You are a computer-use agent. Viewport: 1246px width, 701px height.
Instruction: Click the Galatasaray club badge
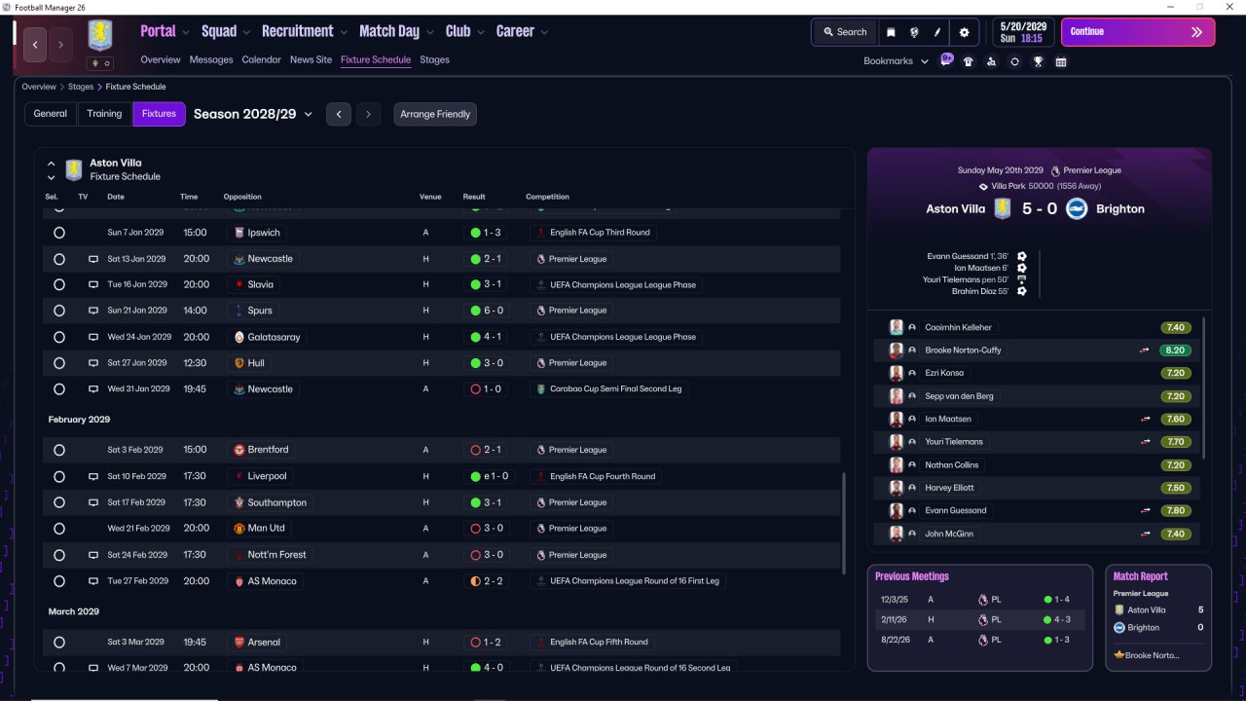238,337
